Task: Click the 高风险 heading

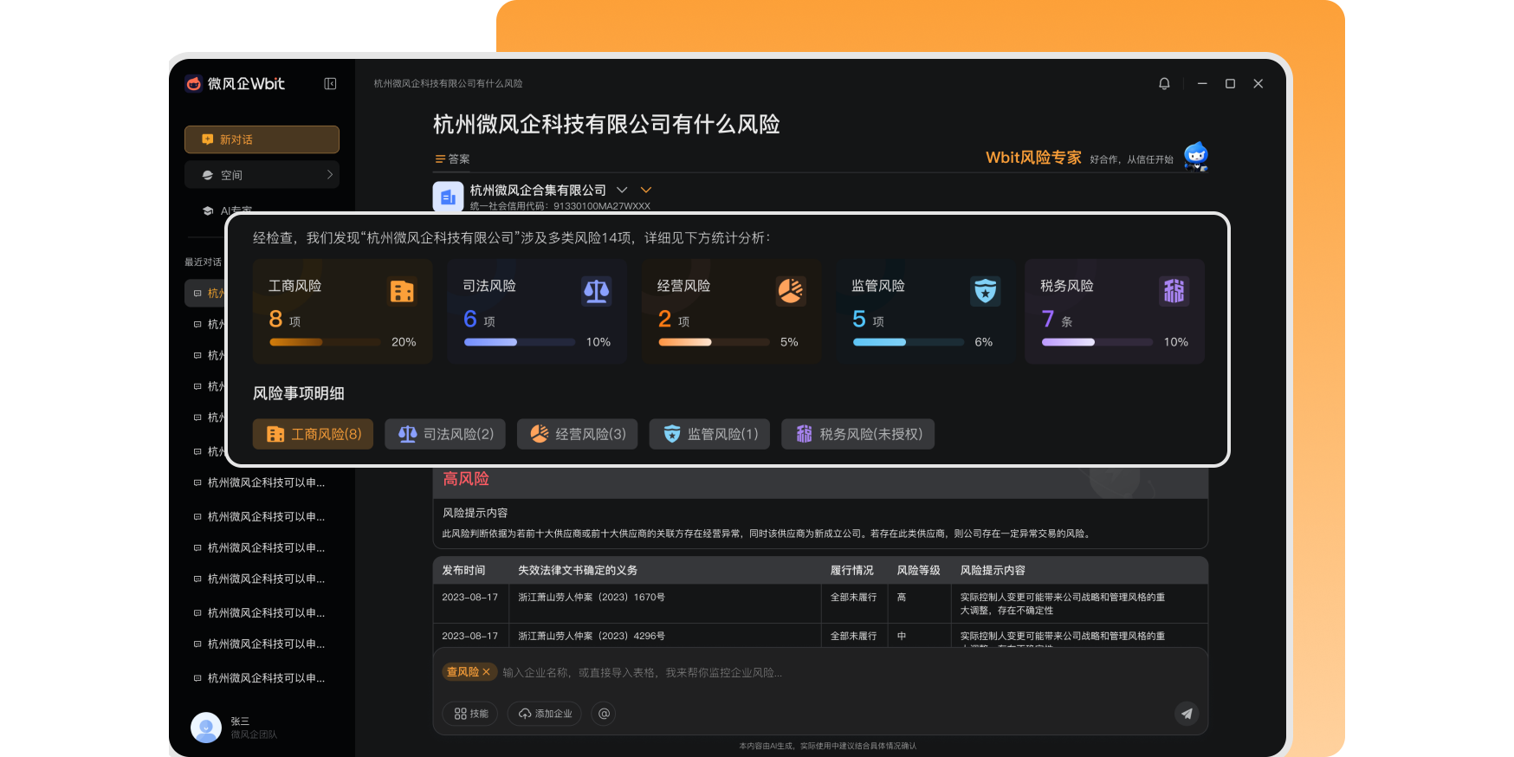Action: [x=466, y=479]
